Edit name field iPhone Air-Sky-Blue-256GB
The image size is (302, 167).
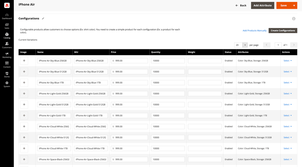[54, 61]
